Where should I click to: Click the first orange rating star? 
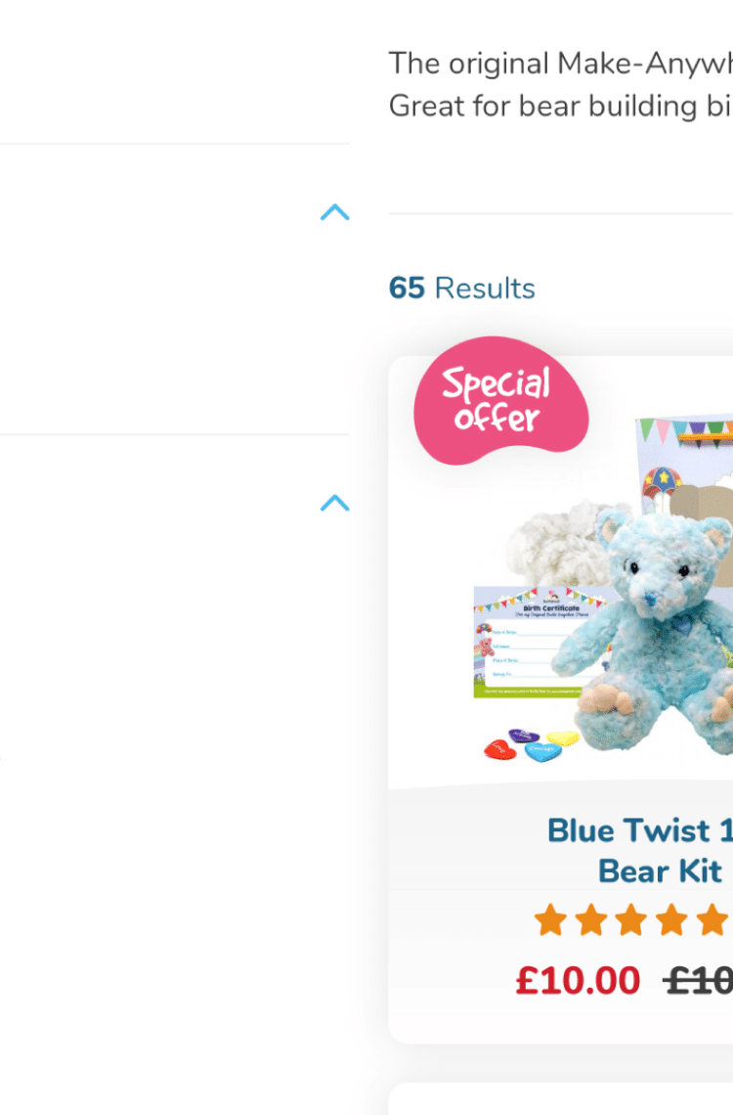point(550,920)
